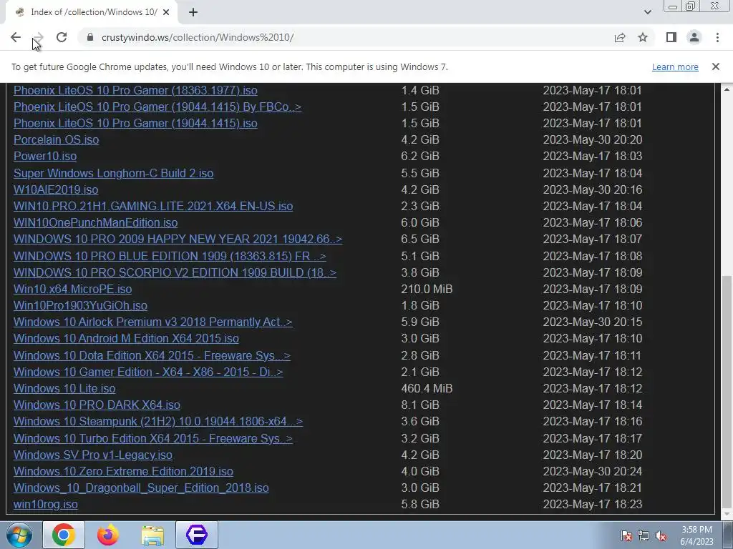The image size is (733, 549).
Task: Click the Learn more link
Action: click(x=675, y=66)
